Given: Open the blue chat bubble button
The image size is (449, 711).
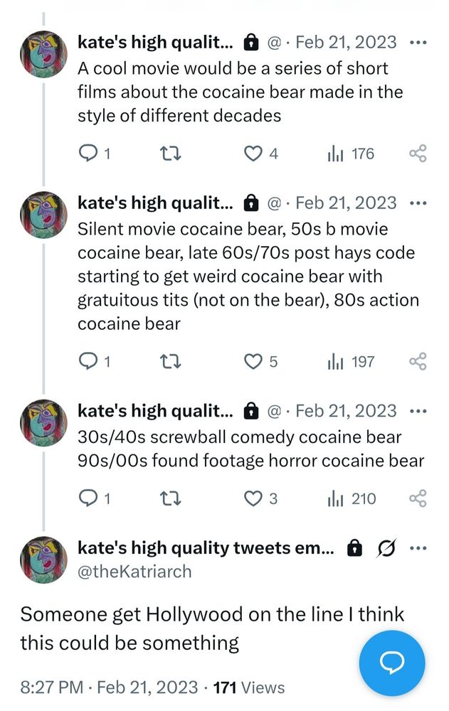Looking at the screenshot, I should (392, 663).
